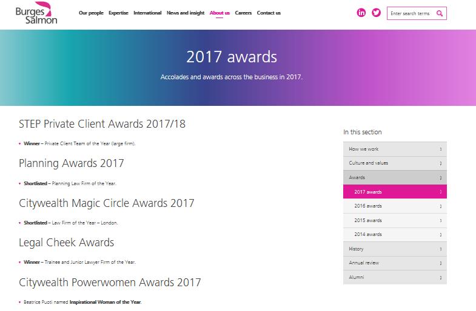Image resolution: width=476 pixels, height=311 pixels.
Task: Click the arrow beside Alumni
Action: tap(441, 277)
